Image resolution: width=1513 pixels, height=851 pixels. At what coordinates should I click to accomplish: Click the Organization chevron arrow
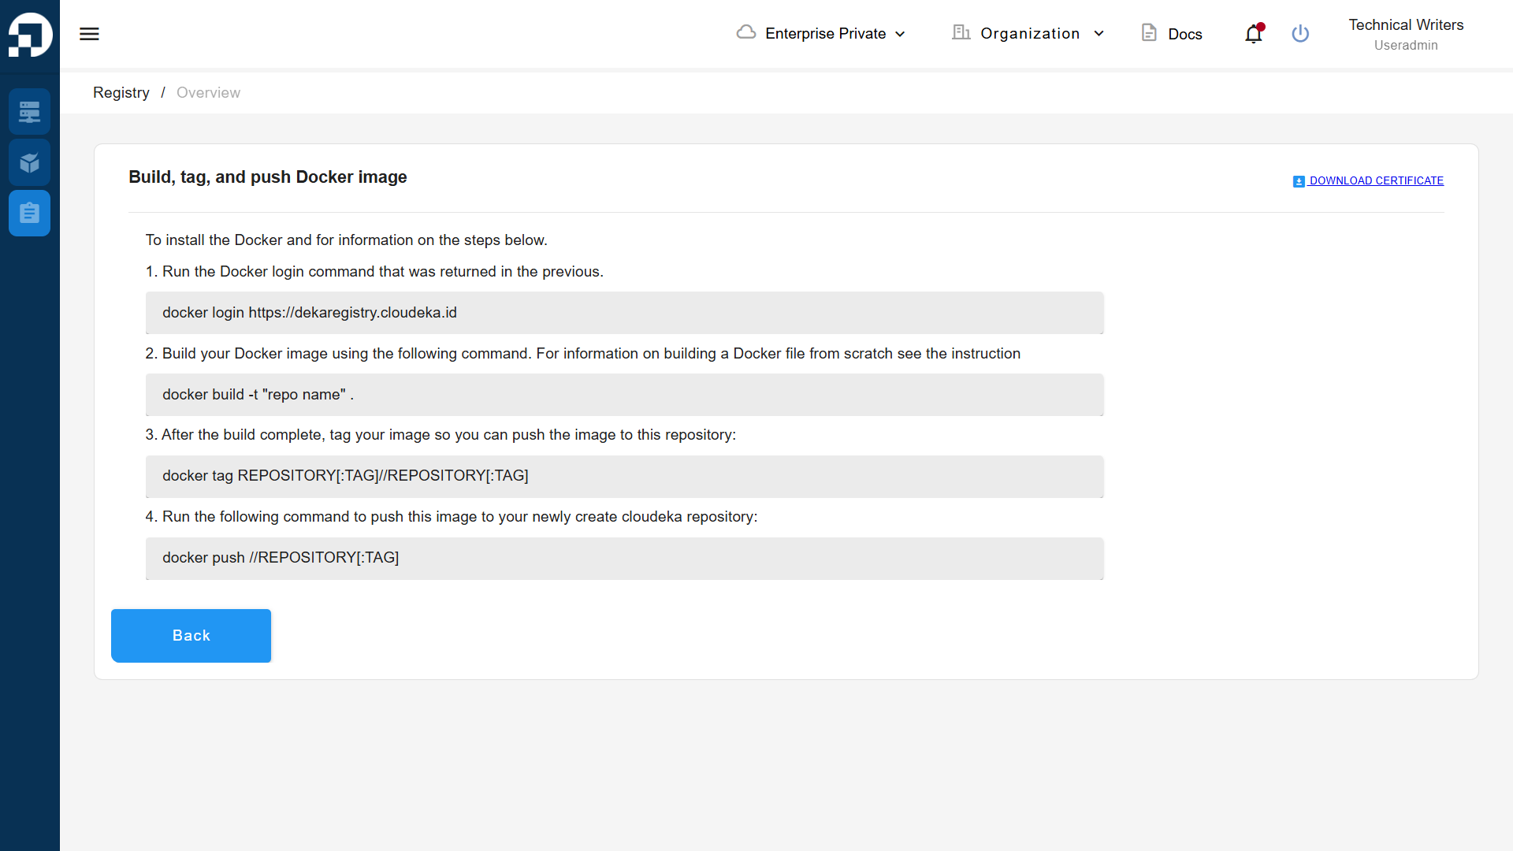point(1099,34)
